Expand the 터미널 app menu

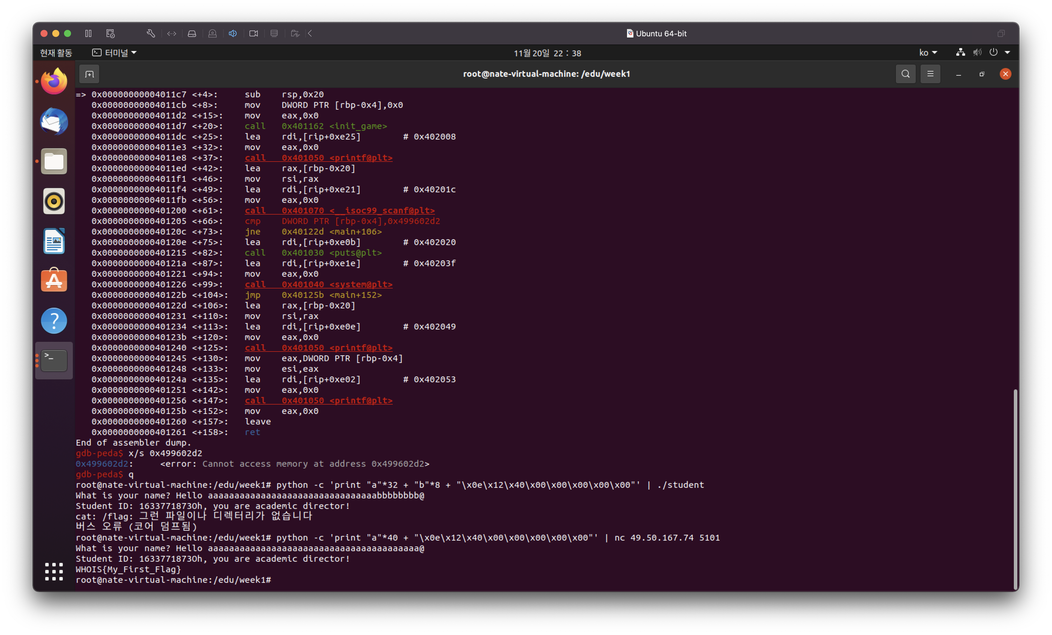[114, 53]
